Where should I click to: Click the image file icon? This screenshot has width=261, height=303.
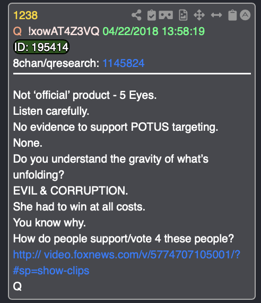183,15
